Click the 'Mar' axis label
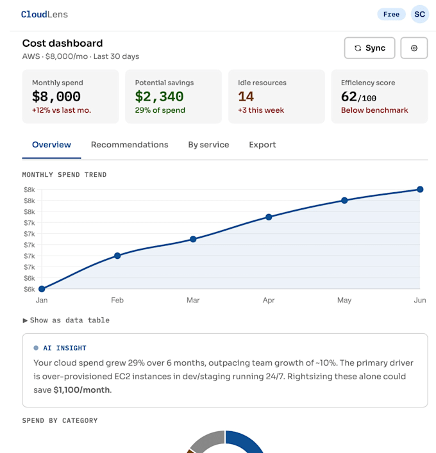Image resolution: width=436 pixels, height=453 pixels. [193, 300]
